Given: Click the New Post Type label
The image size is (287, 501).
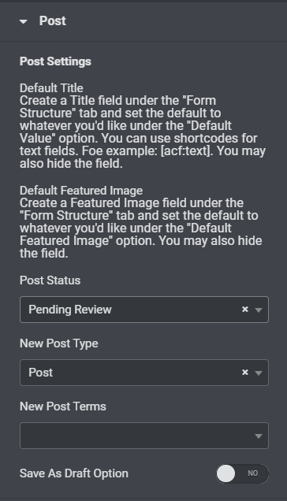Looking at the screenshot, I should coord(59,343).
